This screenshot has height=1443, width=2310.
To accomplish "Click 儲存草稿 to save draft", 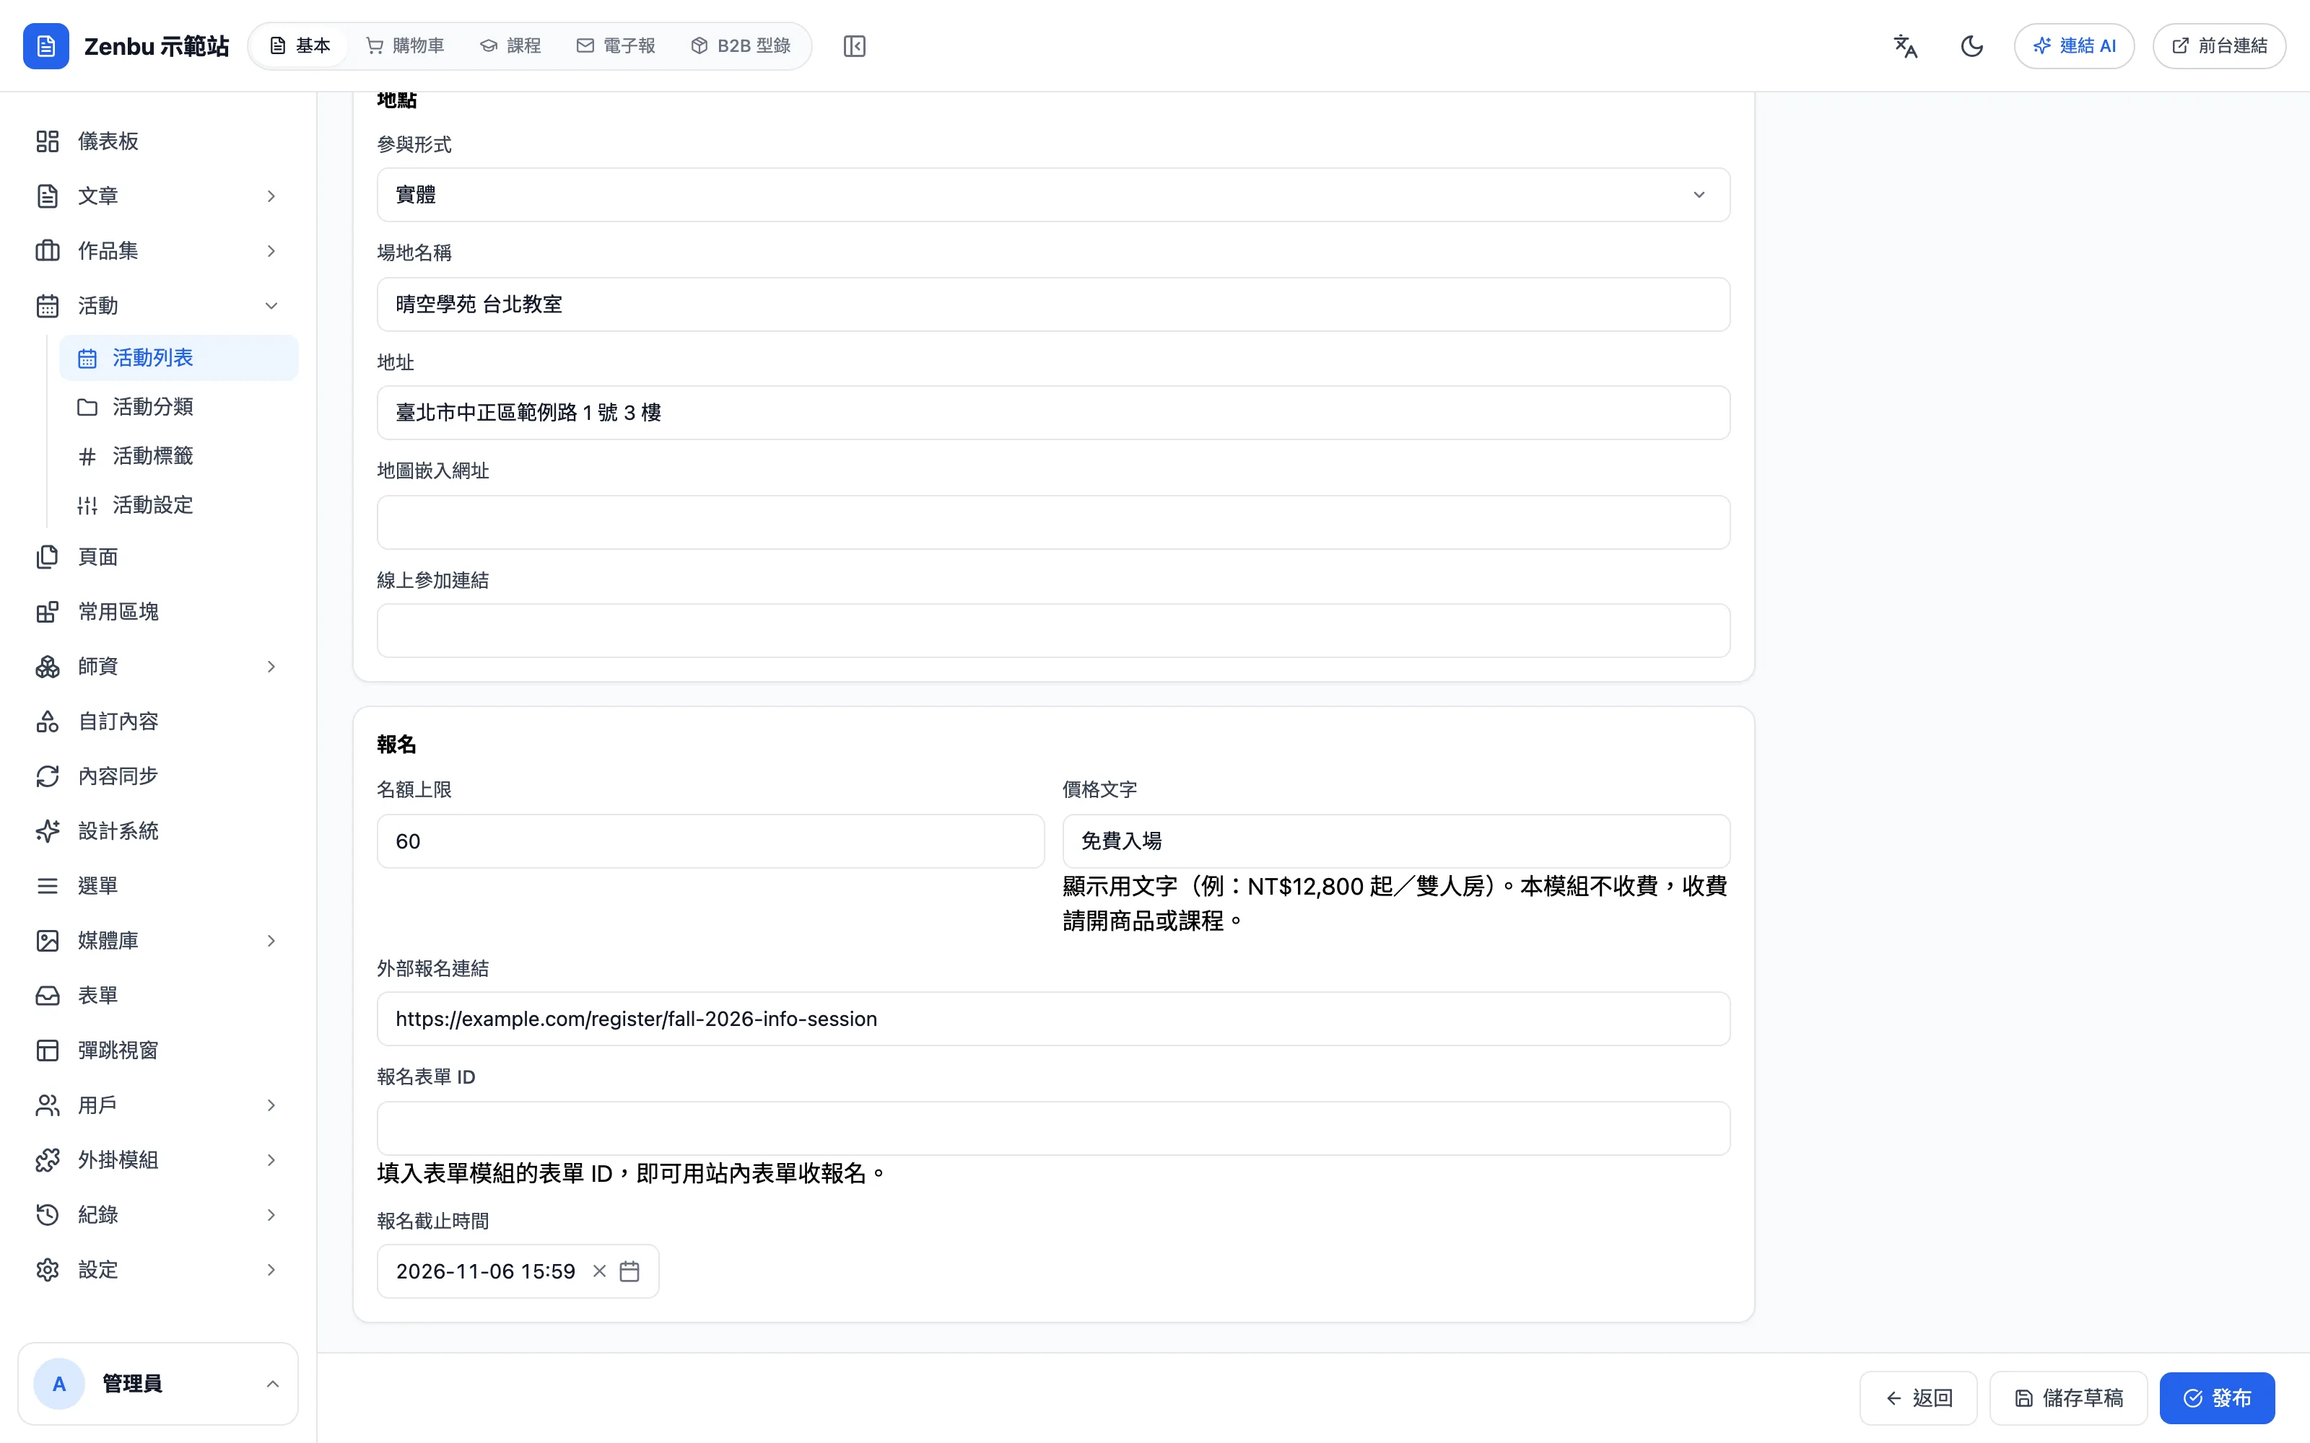I will (2068, 1398).
